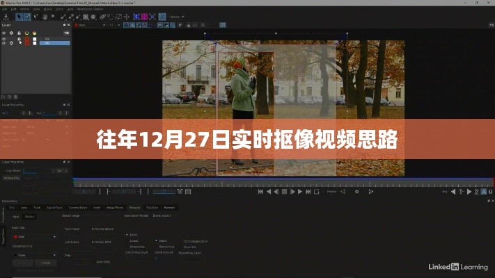The width and height of the screenshot is (495, 278).
Task: Open the Track tab in Parameters
Action: pos(36,207)
